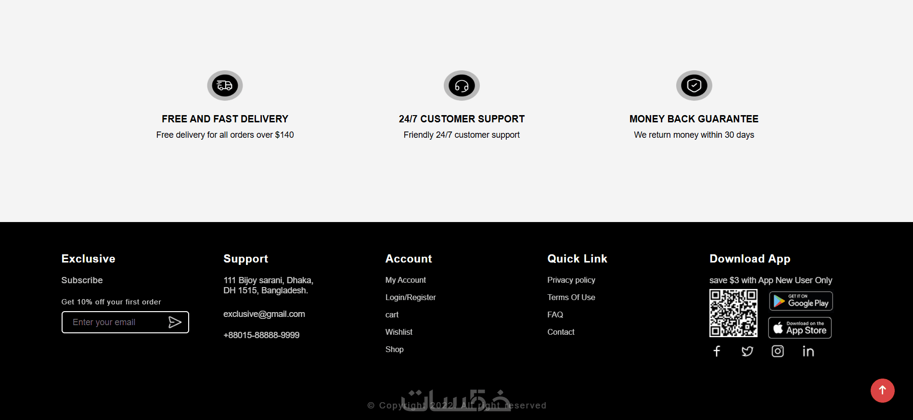The height and width of the screenshot is (420, 913).
Task: Click the shield guarantee icon
Action: click(x=694, y=86)
